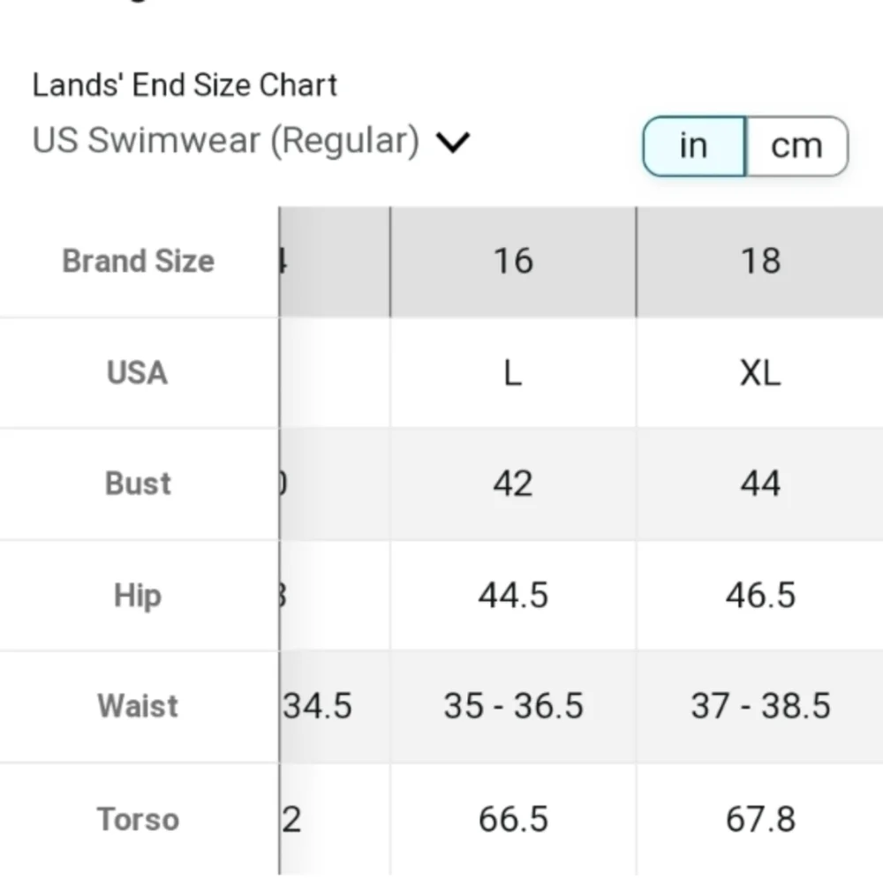Viewport: 883px width, 886px height.
Task: Click the hip value 46.5 cell
Action: (759, 596)
